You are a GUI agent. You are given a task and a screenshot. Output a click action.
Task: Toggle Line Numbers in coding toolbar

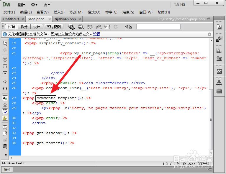click(5, 98)
